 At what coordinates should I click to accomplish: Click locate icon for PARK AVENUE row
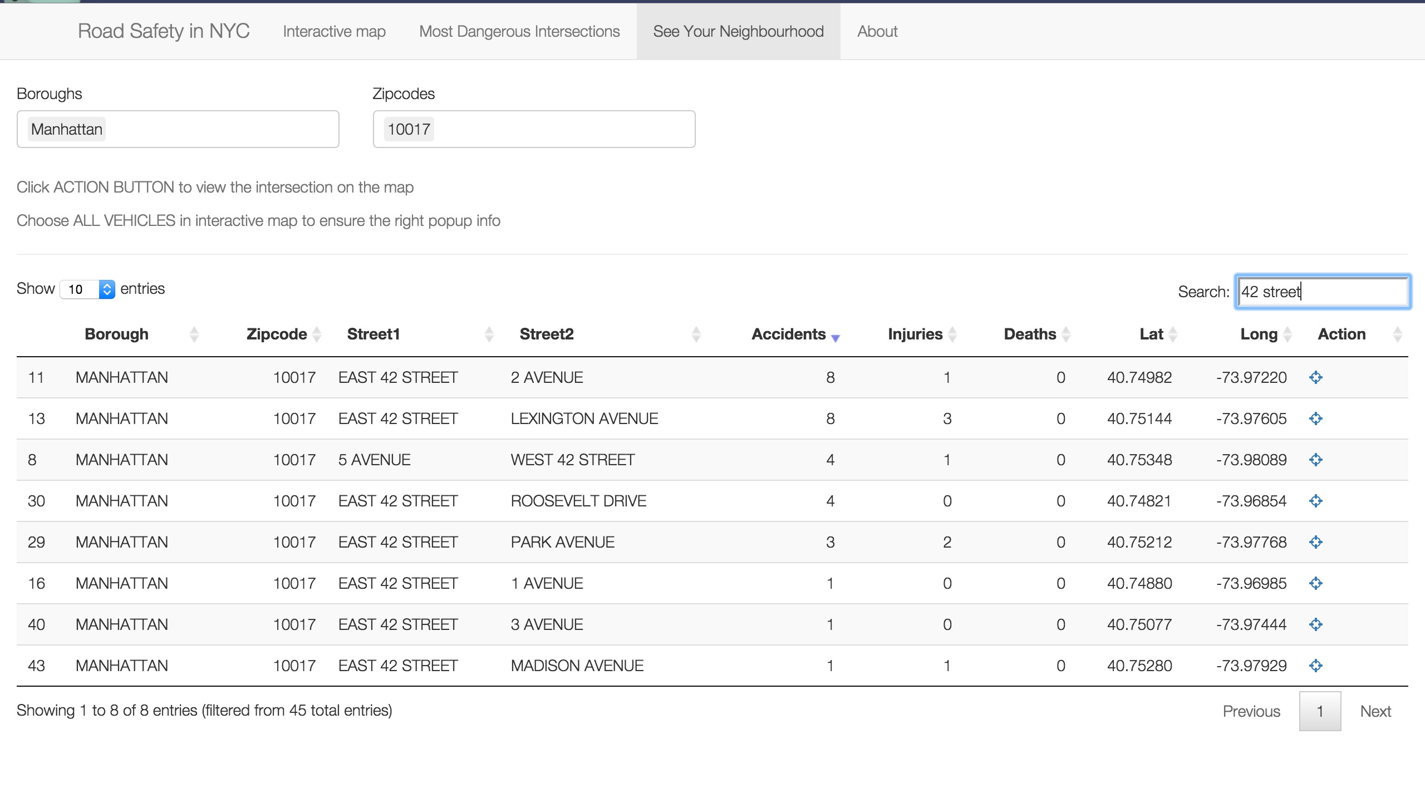point(1315,542)
